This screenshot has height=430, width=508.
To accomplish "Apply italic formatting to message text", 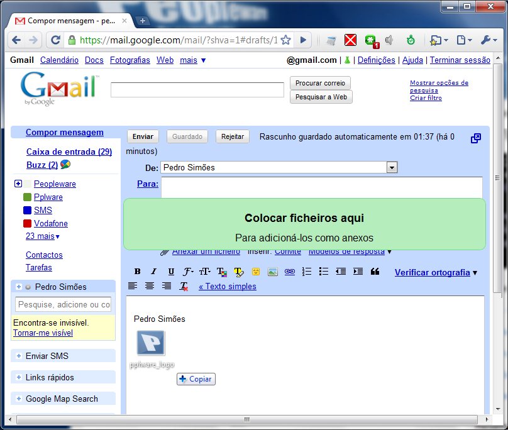I will tap(154, 272).
